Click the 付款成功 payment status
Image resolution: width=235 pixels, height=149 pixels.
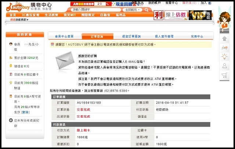(x=162, y=110)
